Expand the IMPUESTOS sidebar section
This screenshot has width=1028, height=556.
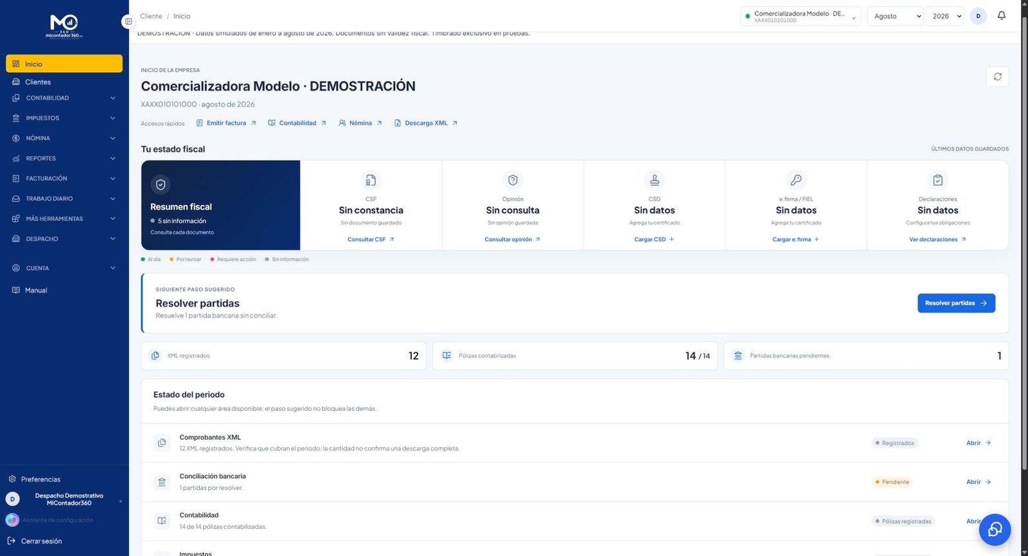click(x=64, y=118)
